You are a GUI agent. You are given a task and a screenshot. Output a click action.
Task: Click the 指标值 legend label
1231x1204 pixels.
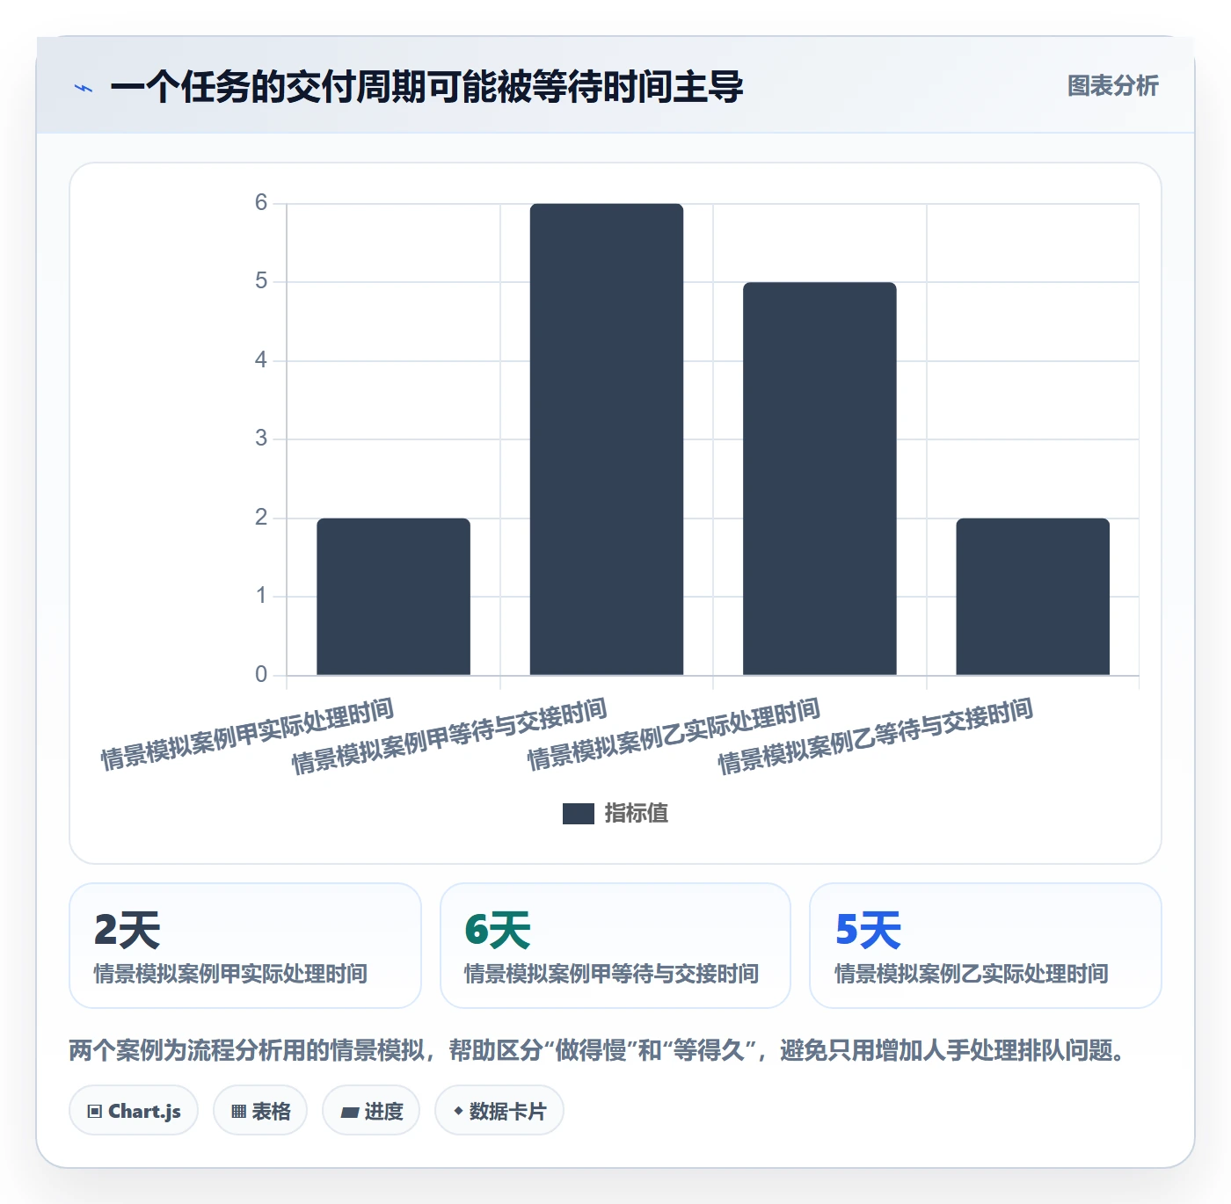point(637,814)
